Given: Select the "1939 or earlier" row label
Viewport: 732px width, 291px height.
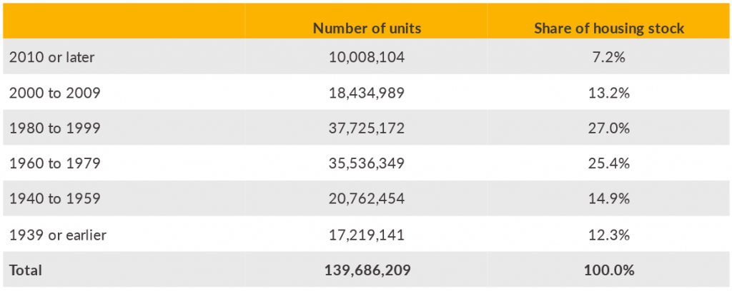Looking at the screenshot, I should [57, 235].
